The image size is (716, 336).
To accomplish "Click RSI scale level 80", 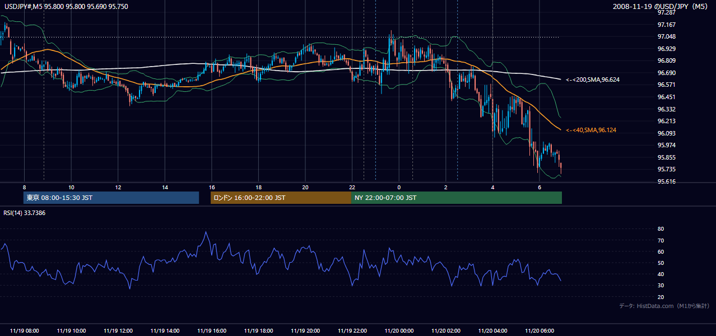I will coord(661,229).
